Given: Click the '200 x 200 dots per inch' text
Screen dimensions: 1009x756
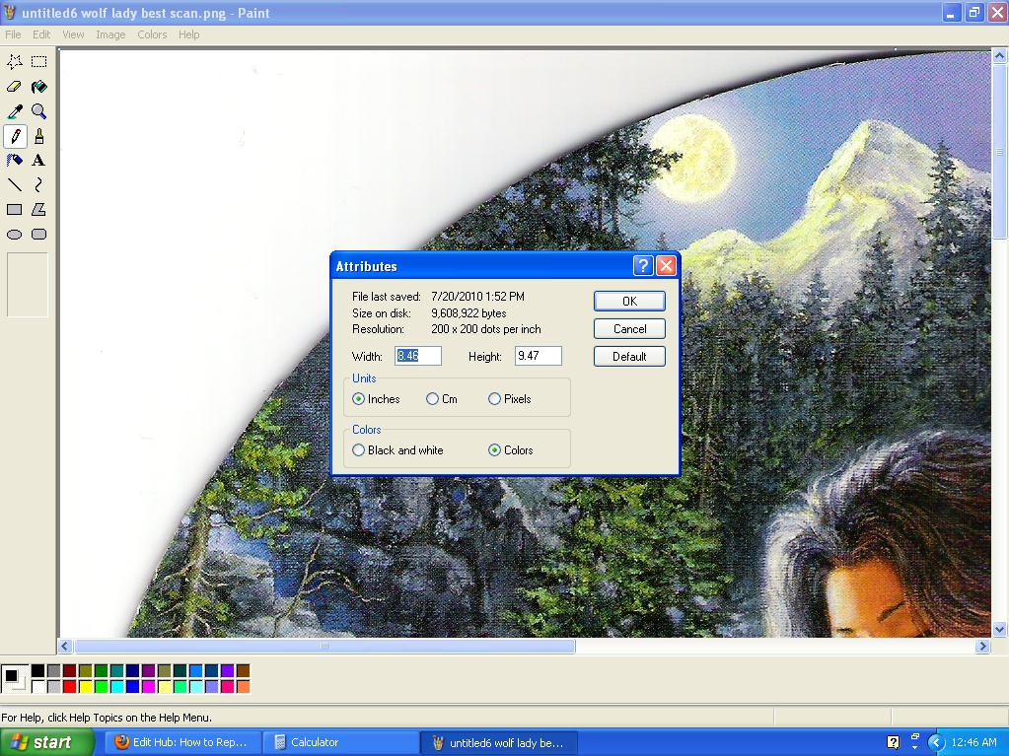Looking at the screenshot, I should pyautogui.click(x=486, y=330).
